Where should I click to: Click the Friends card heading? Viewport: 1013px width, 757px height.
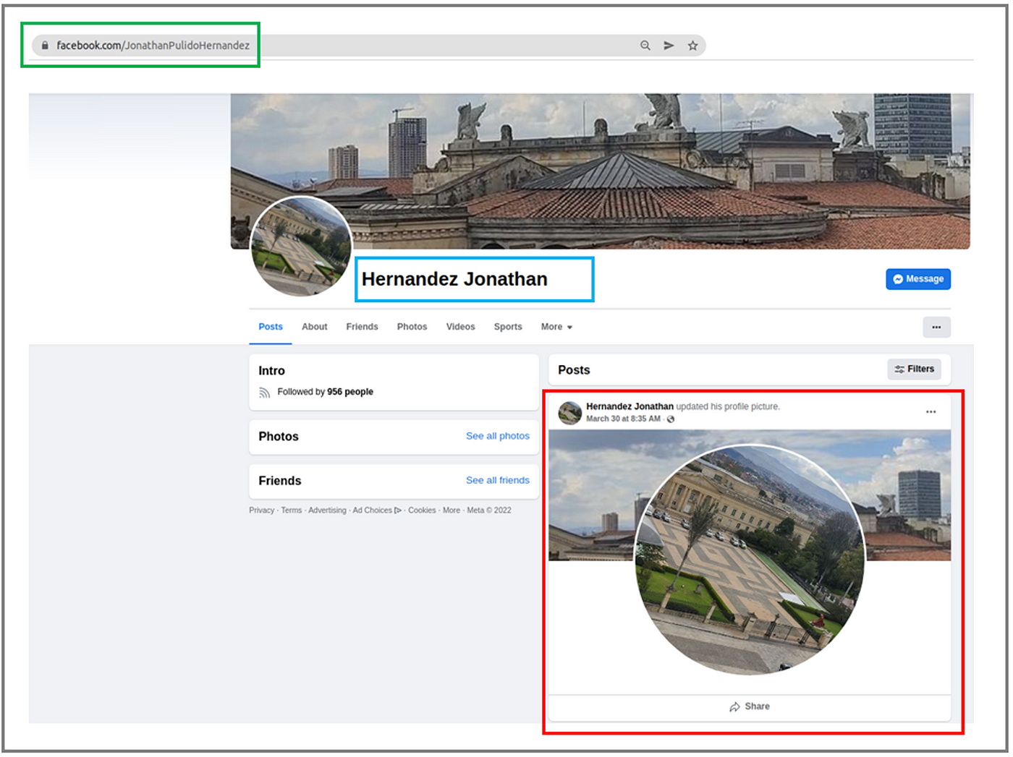coord(280,481)
